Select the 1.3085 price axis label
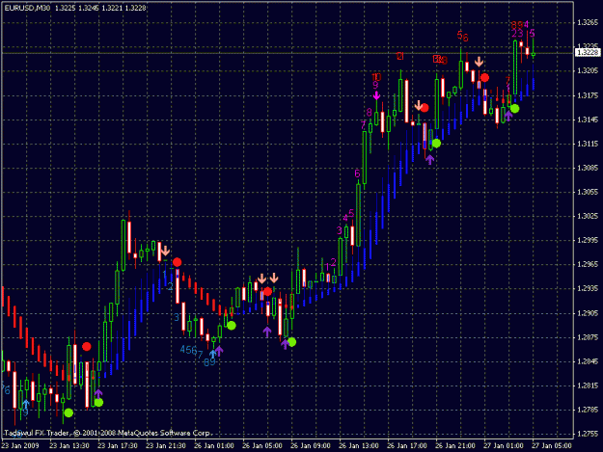The image size is (603, 452). tap(588, 168)
